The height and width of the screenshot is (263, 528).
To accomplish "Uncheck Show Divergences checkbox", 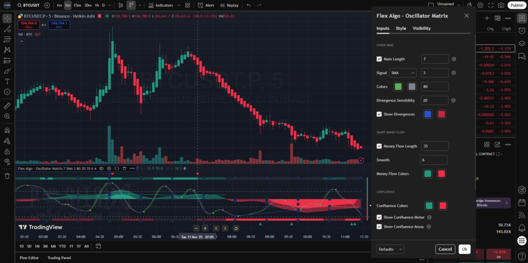I will tap(379, 114).
